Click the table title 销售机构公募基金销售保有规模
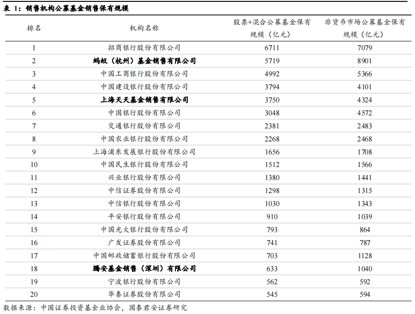Screen dimensions: 415x314 pyautogui.click(x=77, y=8)
